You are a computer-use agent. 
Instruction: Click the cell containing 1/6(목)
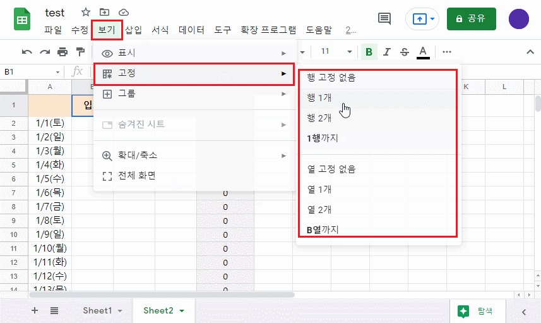(x=50, y=193)
